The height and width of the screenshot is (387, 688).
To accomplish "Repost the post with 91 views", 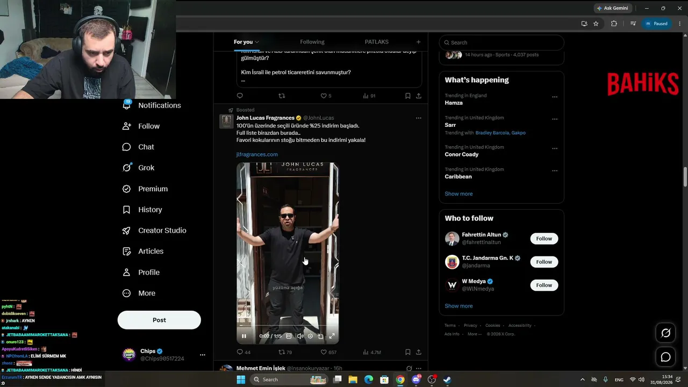I will point(282,96).
